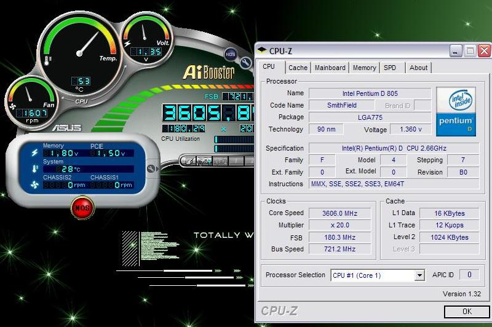Click the System 28 °C readout
The width and height of the screenshot is (492, 327).
89,169
